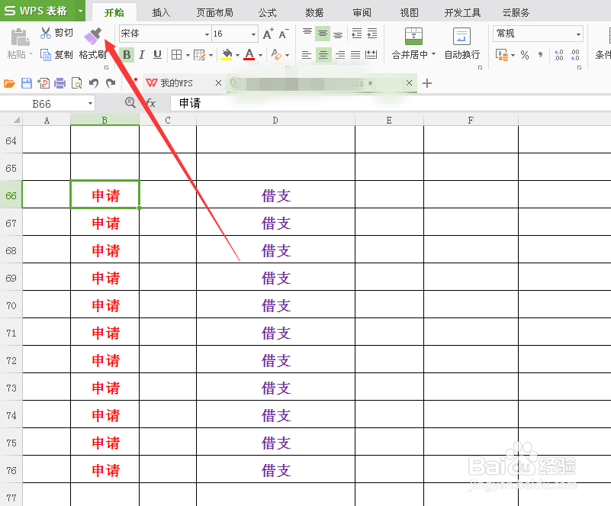
Task: Increase decimal places icon
Action: (559, 55)
